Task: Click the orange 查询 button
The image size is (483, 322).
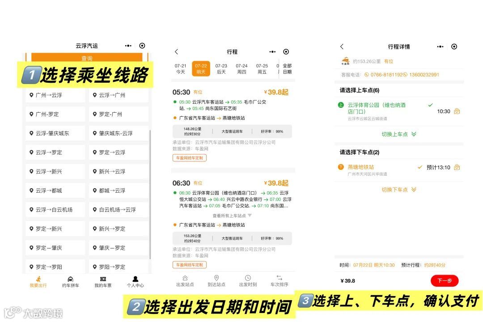Action: pos(87,58)
